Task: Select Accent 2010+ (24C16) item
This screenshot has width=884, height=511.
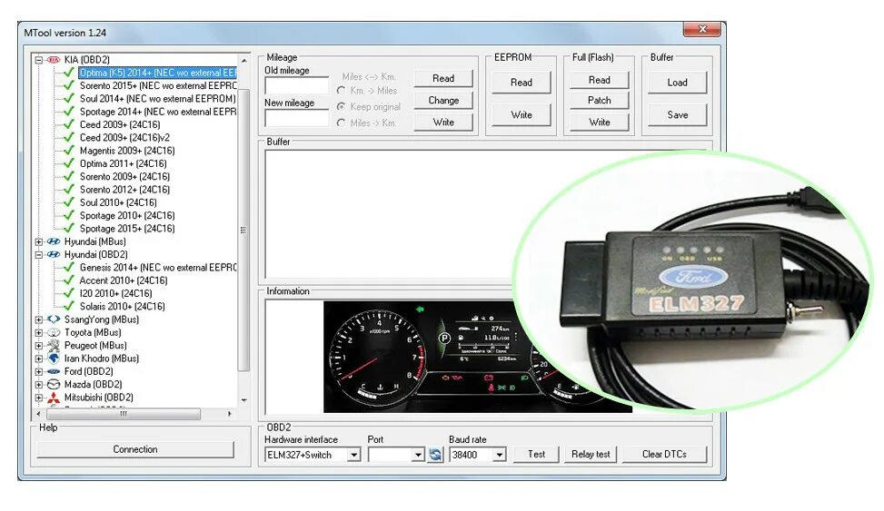Action: coord(124,280)
